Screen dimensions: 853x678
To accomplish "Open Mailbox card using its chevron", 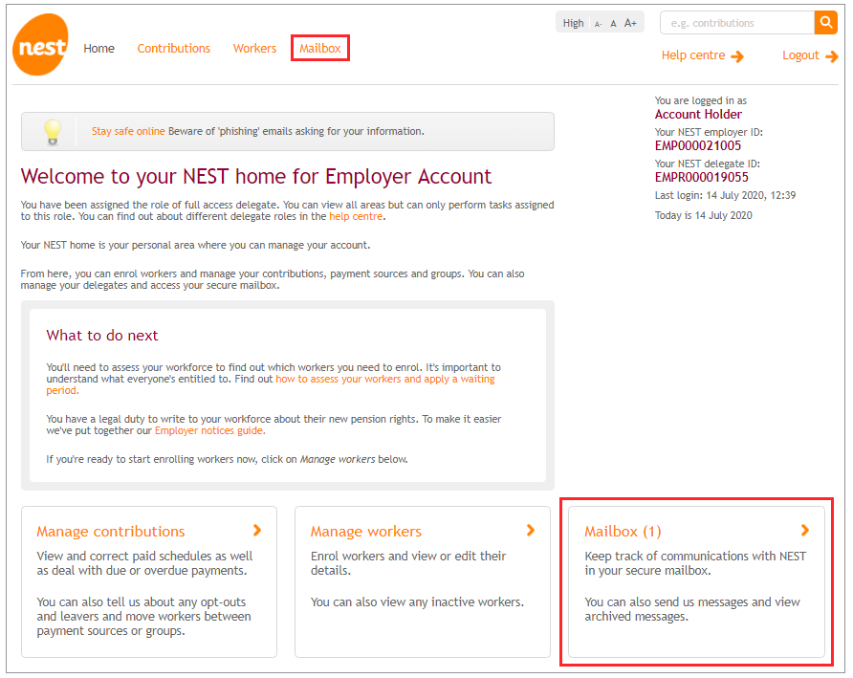I will tap(805, 530).
